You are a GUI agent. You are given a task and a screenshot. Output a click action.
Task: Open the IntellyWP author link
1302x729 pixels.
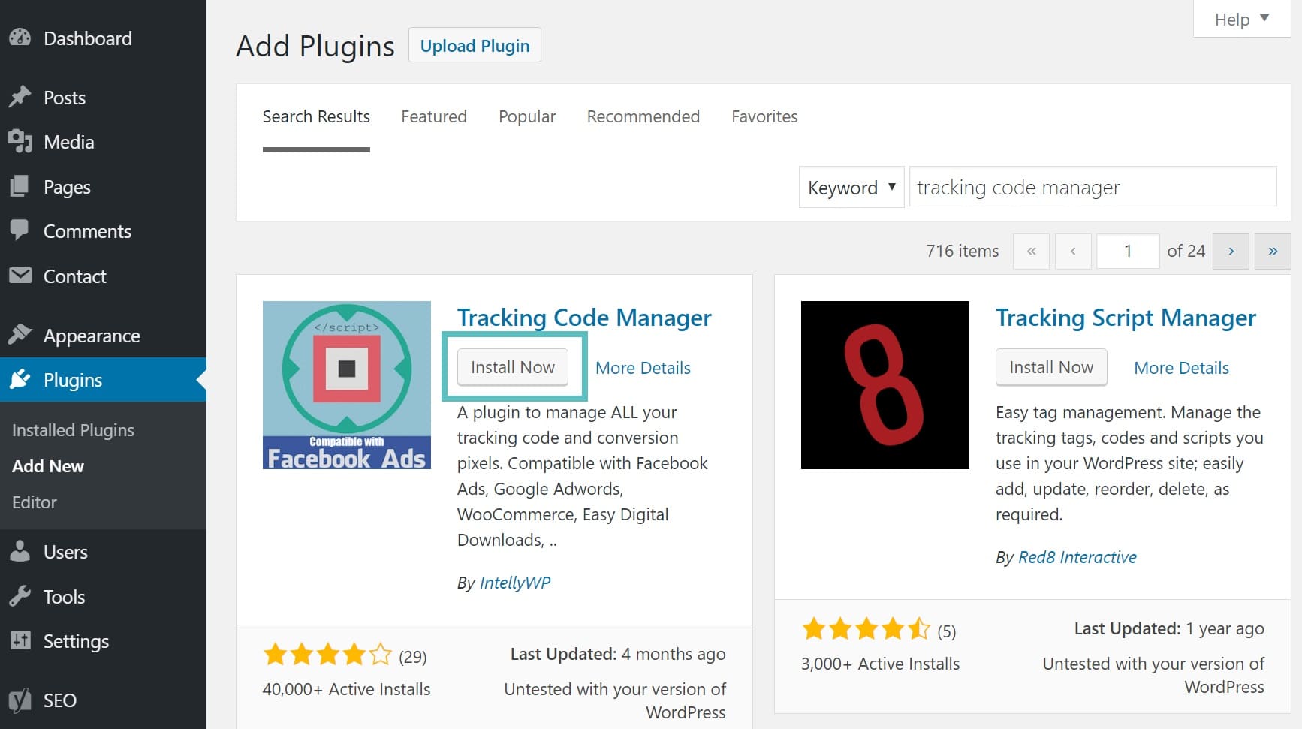coord(515,582)
